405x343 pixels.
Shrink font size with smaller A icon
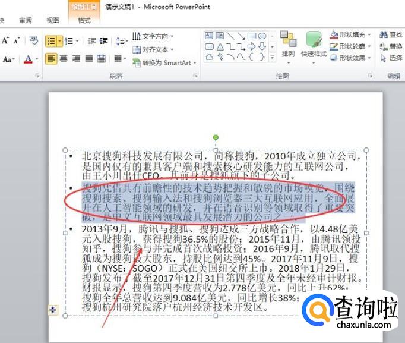(x=17, y=41)
